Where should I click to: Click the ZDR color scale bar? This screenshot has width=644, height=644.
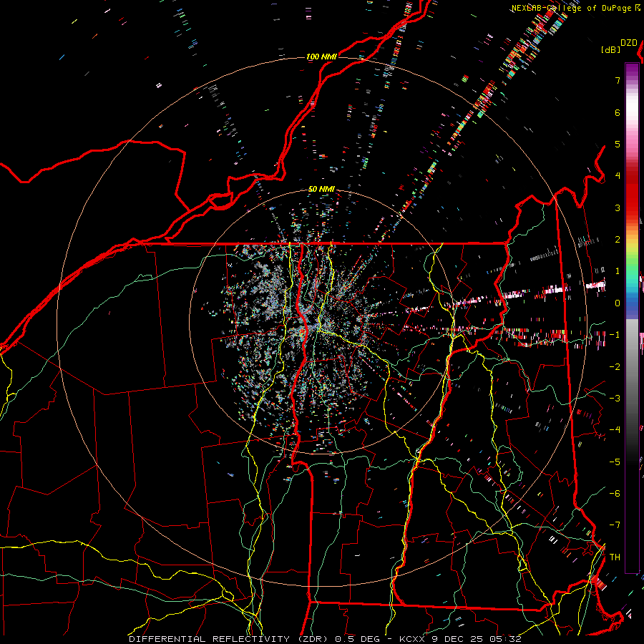pyautogui.click(x=632, y=318)
